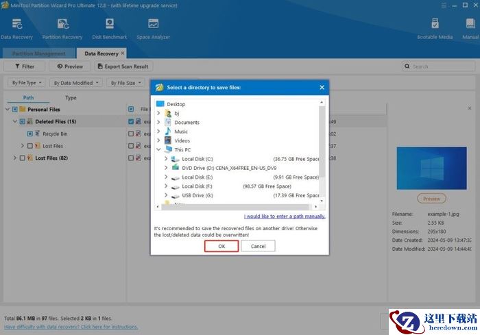The height and width of the screenshot is (335, 480).
Task: Click the magnifier icon in Search box
Action: point(407,66)
